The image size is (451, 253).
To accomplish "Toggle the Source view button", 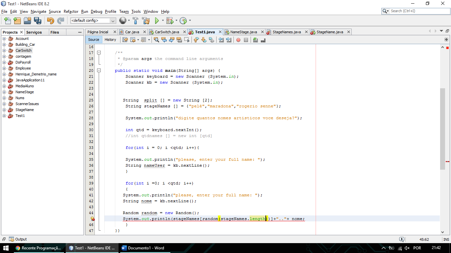I will pyautogui.click(x=93, y=40).
